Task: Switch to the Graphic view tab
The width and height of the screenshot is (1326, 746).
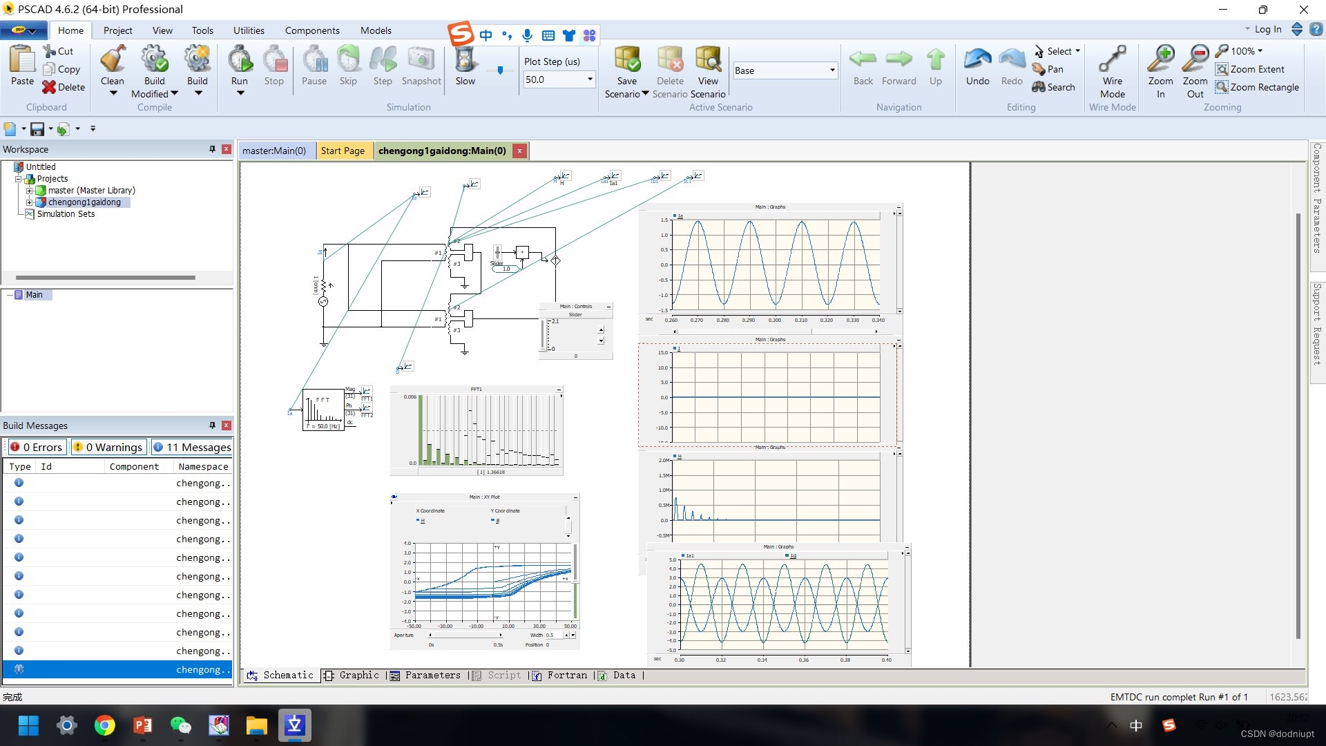Action: (352, 675)
